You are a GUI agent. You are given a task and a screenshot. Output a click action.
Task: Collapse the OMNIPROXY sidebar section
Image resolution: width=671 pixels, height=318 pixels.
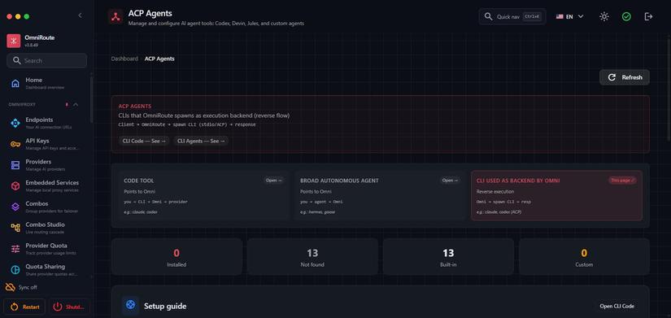tap(76, 104)
